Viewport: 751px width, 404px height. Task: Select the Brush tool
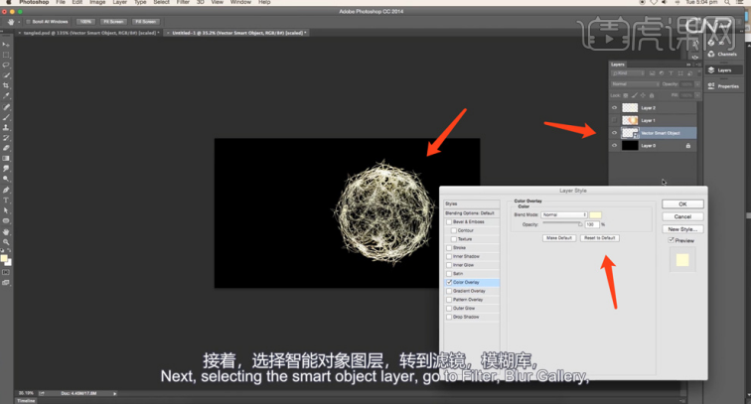point(6,117)
